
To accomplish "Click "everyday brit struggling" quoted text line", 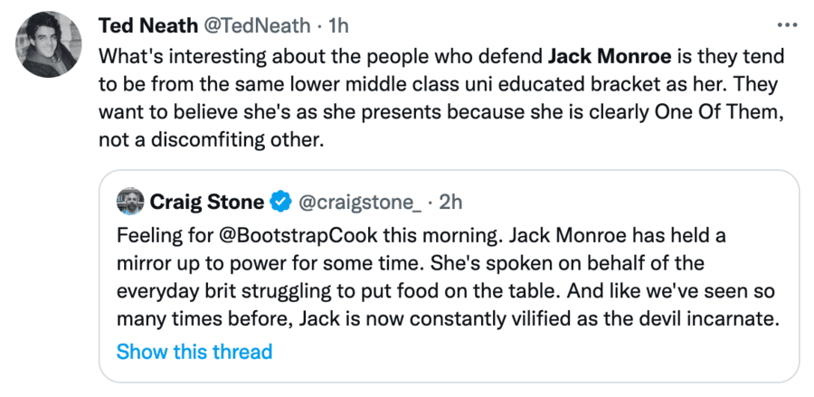I will tap(230, 293).
